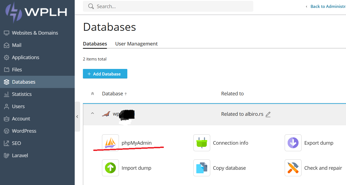The width and height of the screenshot is (346, 185).
Task: Open Users in the sidebar
Action: (x=18, y=106)
